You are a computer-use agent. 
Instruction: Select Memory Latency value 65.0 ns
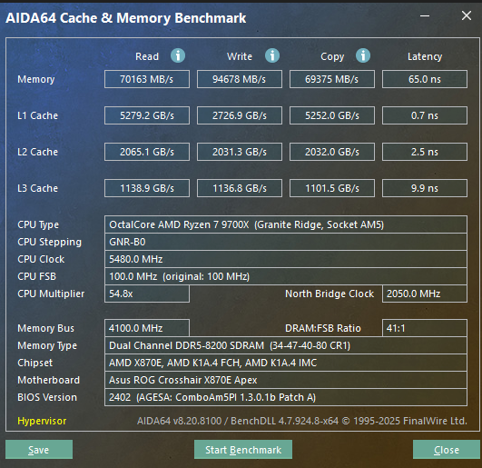pyautogui.click(x=425, y=79)
